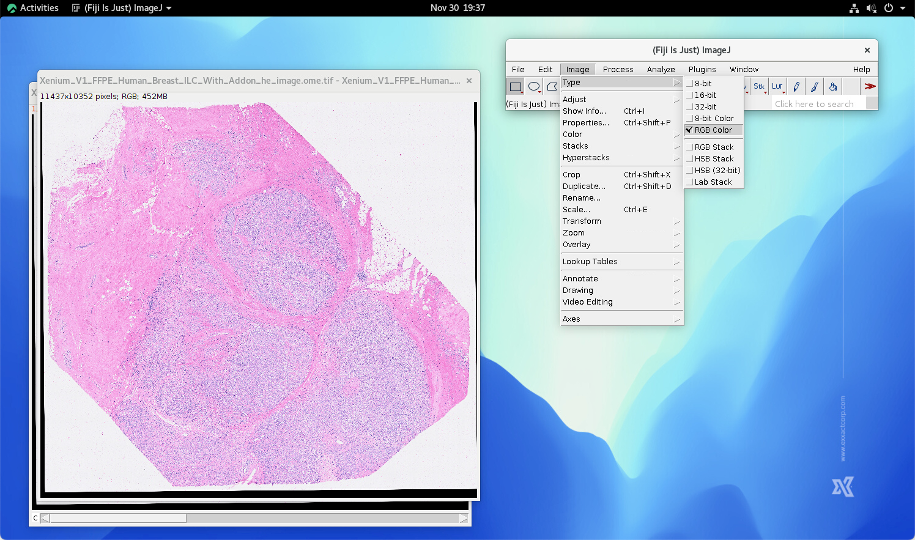915x540 pixels.
Task: Open the power icon in top bar
Action: (889, 8)
